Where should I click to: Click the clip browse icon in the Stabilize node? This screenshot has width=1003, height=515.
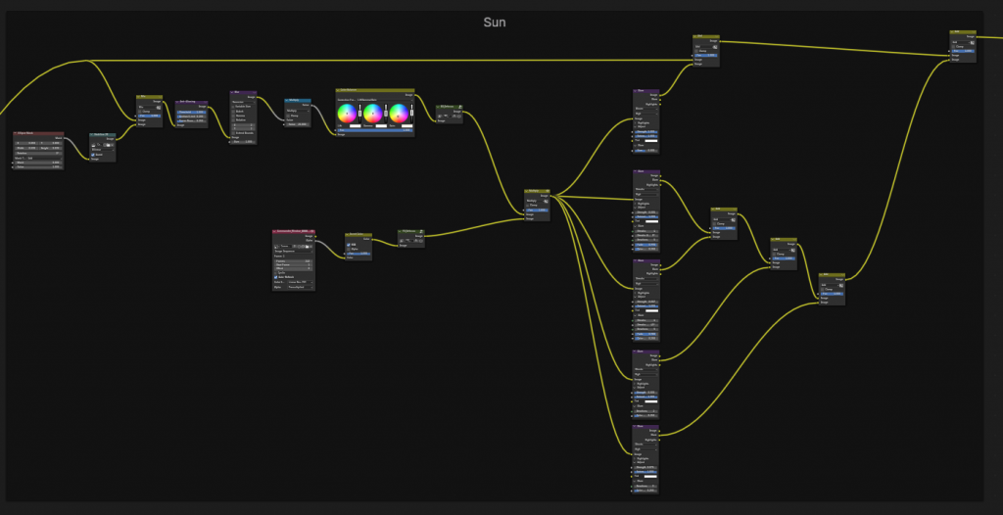pyautogui.click(x=95, y=144)
